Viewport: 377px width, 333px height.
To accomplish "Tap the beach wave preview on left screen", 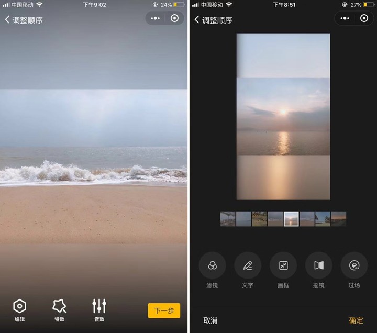I will click(94, 167).
